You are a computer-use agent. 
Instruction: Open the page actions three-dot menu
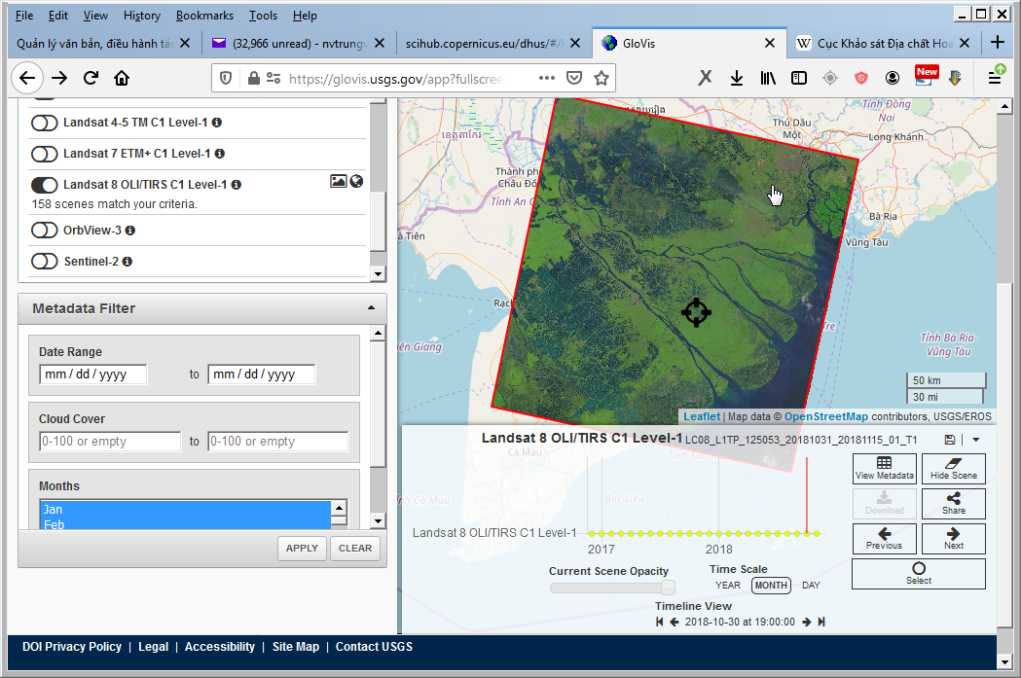(x=547, y=79)
